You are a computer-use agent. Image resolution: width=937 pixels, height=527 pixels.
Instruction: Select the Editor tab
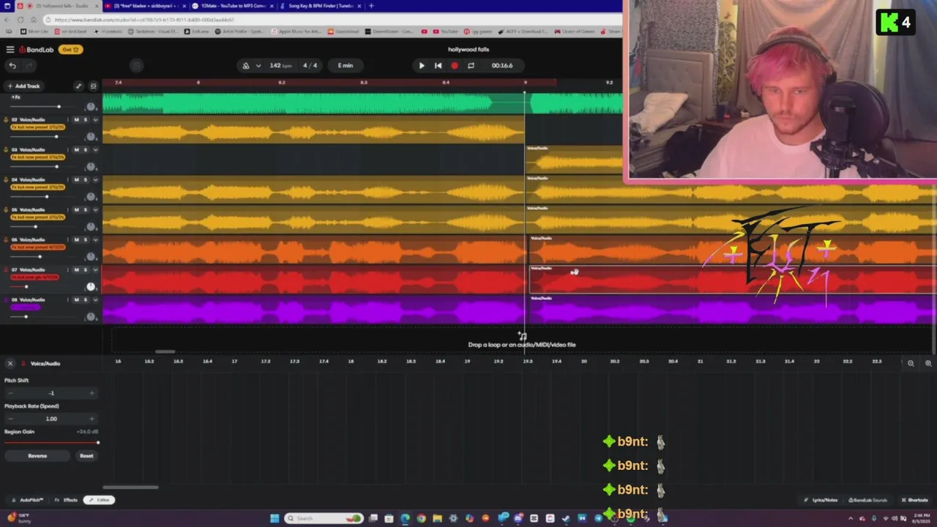(x=100, y=500)
